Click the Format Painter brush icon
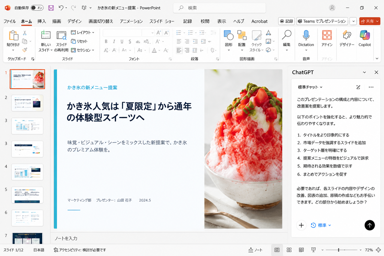 coord(25,50)
